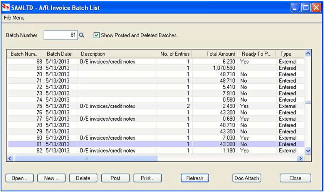Click the Doc Attach button

247,178
